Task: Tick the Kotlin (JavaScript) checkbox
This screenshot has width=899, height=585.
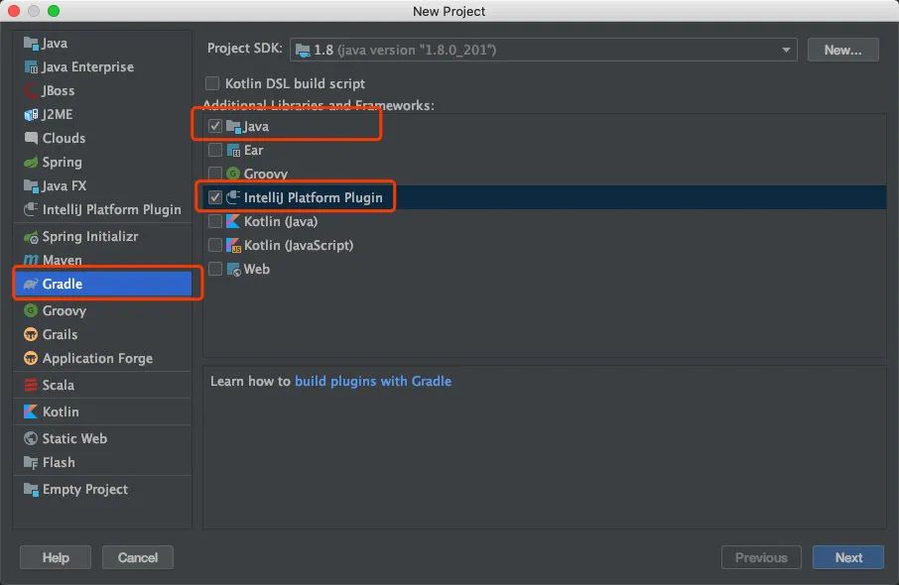Action: click(x=215, y=245)
